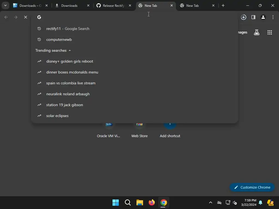Stop loading the page
The height and width of the screenshot is (209, 279).
(26, 17)
